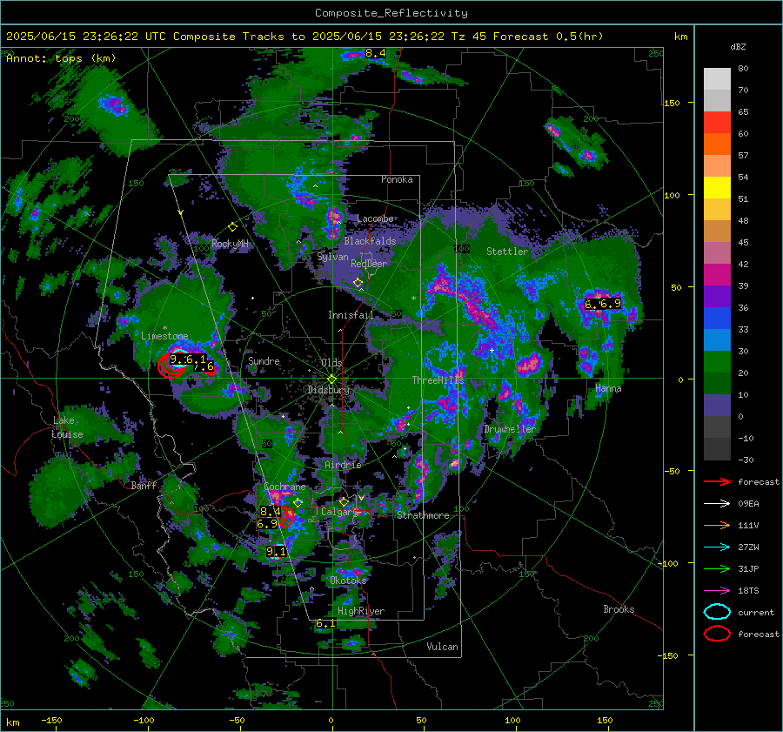Select the white 09EA track arrow
Viewport: 783px width, 732px height.
click(717, 504)
